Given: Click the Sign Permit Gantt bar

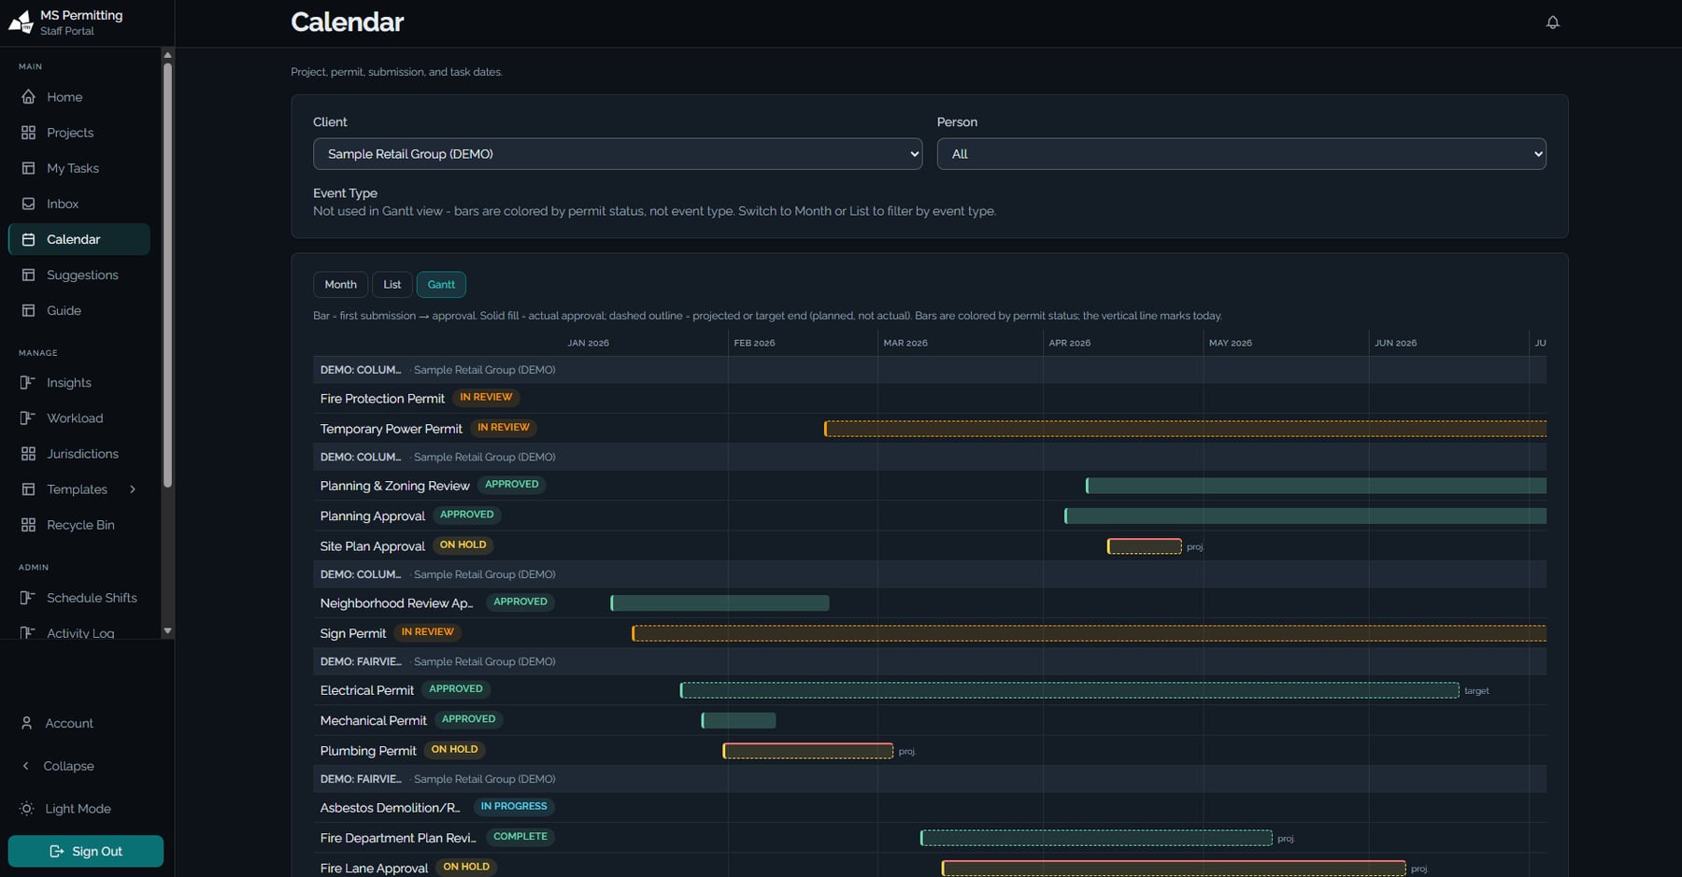Looking at the screenshot, I should (x=1089, y=633).
